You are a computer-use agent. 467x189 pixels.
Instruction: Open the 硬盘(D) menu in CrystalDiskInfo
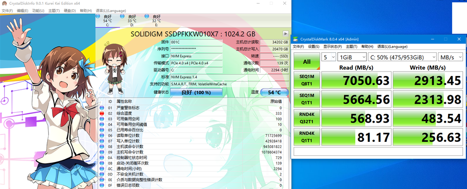point(70,10)
